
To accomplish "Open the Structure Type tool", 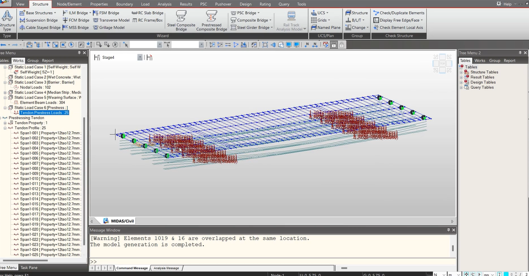I will (7, 21).
